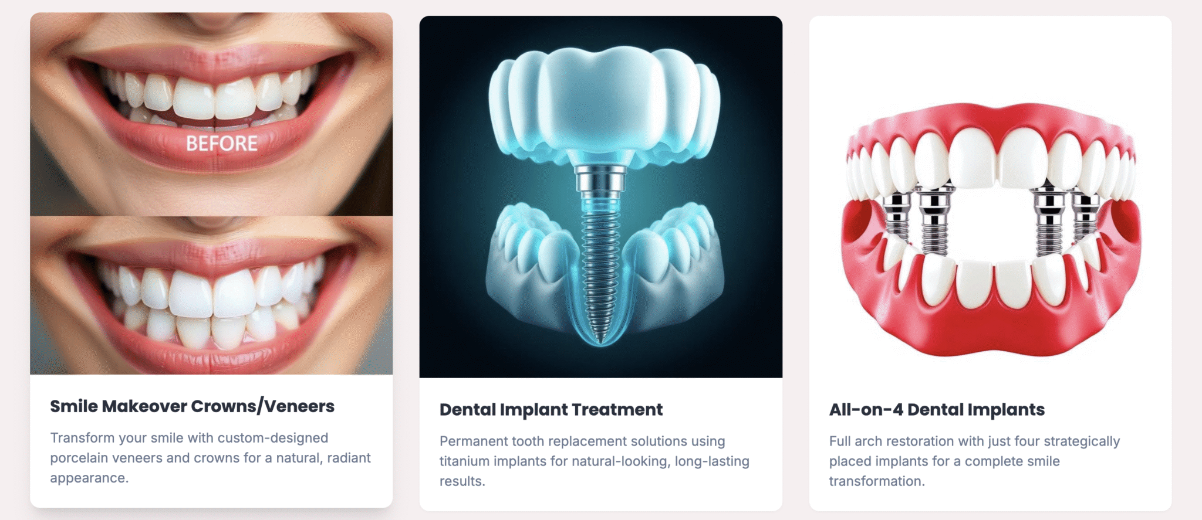
Task: Click the Smile Makeover service card body
Action: click(x=211, y=441)
